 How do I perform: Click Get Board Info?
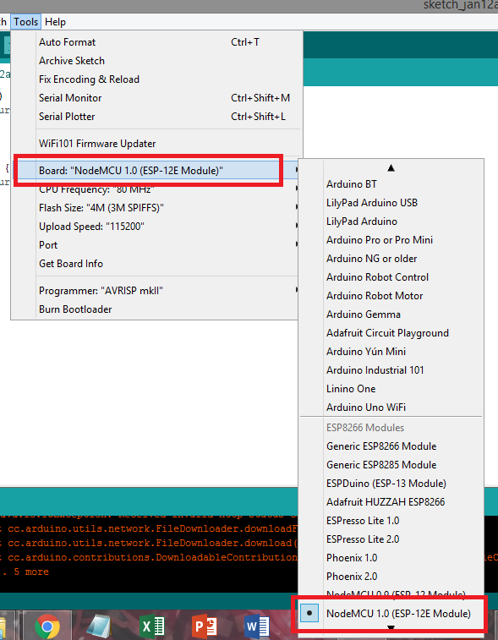pyautogui.click(x=156, y=264)
